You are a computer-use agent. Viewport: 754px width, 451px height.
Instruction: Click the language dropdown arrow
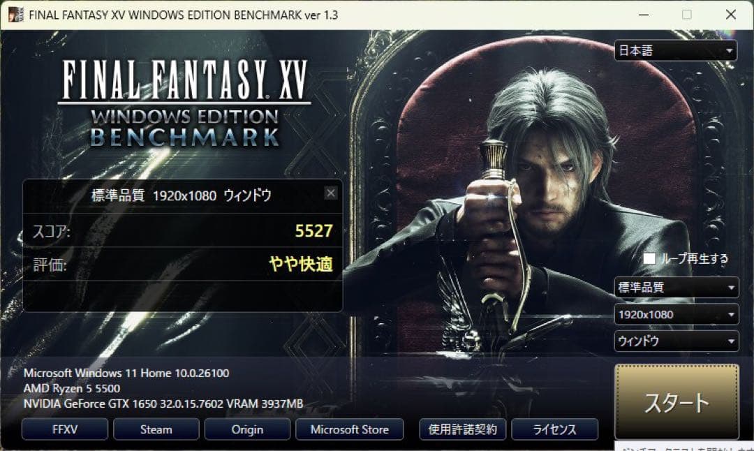(x=729, y=50)
